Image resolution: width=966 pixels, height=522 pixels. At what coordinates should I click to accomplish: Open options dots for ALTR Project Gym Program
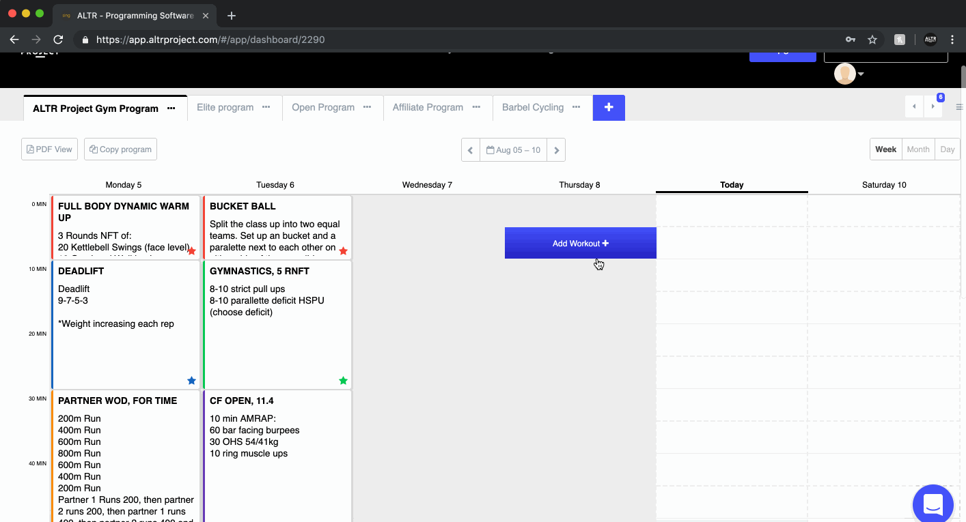click(x=171, y=108)
